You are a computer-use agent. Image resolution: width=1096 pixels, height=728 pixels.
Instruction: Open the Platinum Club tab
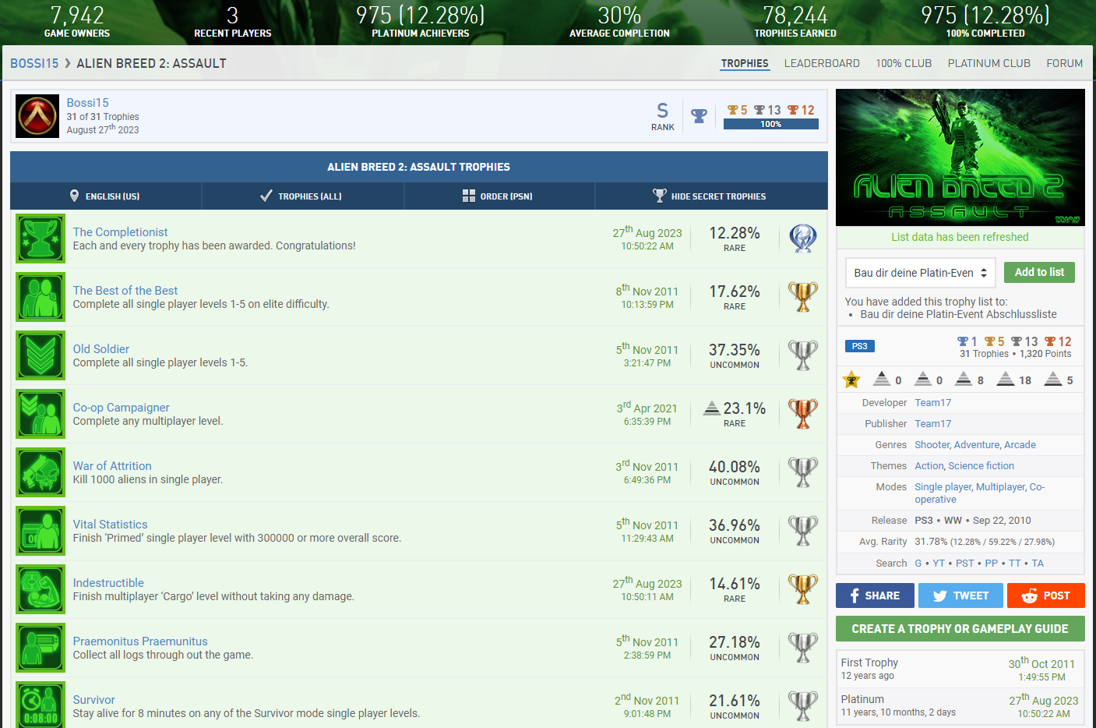point(989,63)
